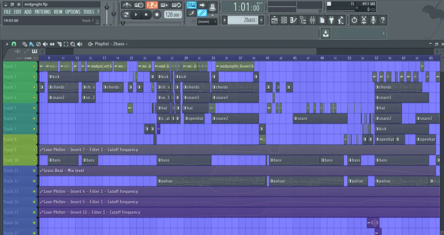This screenshot has height=235, width=444.
Task: Open the Browser panel icon
Action: click(x=303, y=20)
